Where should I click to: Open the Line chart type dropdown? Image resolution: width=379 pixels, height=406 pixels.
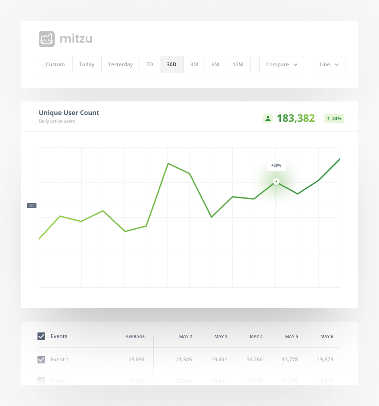point(329,64)
